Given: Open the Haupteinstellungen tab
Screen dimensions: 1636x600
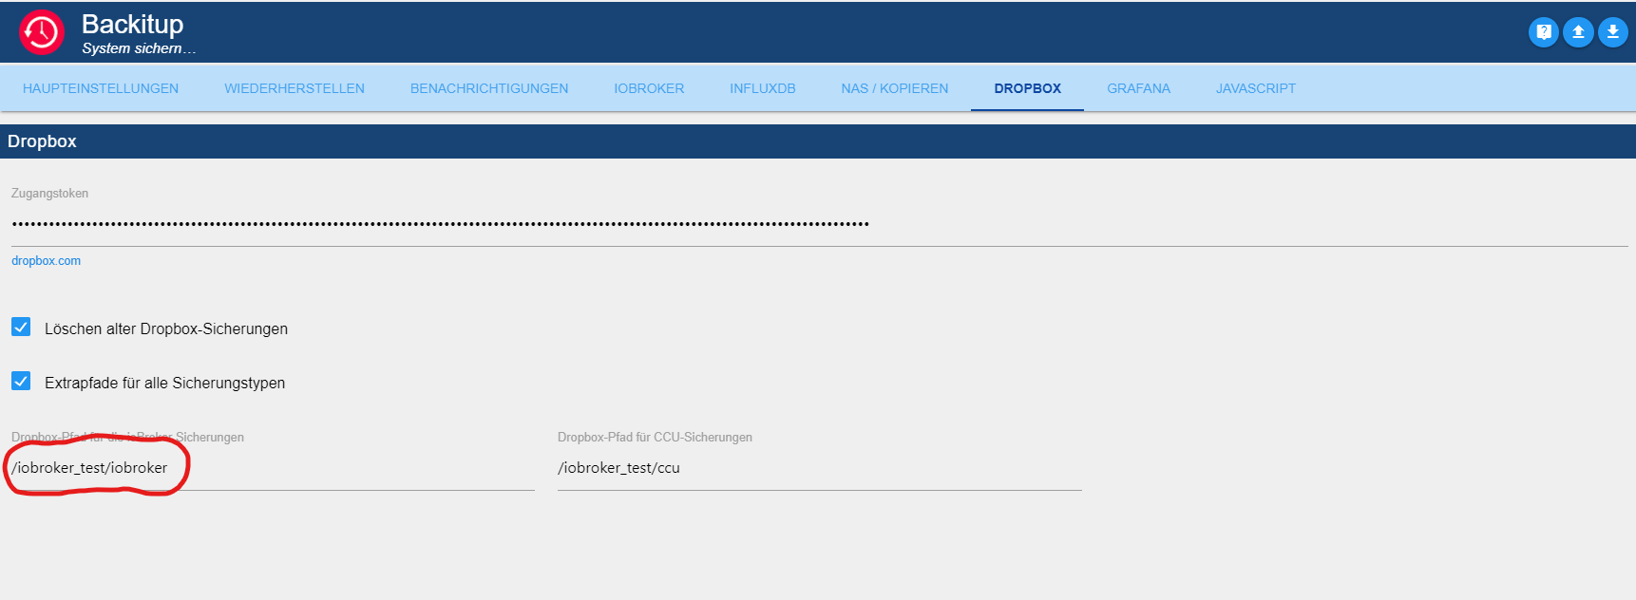Looking at the screenshot, I should (x=101, y=88).
